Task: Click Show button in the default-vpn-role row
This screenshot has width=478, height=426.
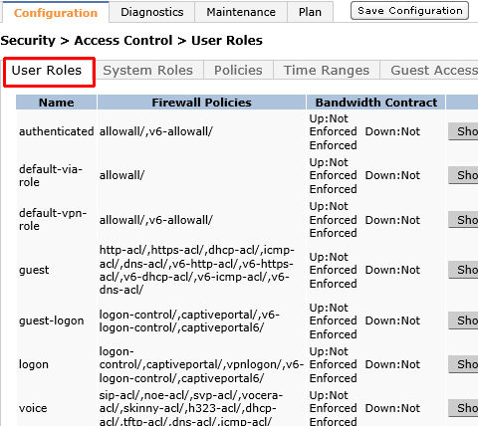Action: point(463,220)
